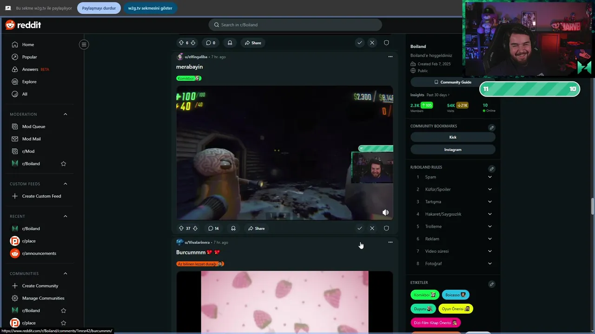Give award on the top post
This screenshot has width=595, height=334.
(x=230, y=43)
